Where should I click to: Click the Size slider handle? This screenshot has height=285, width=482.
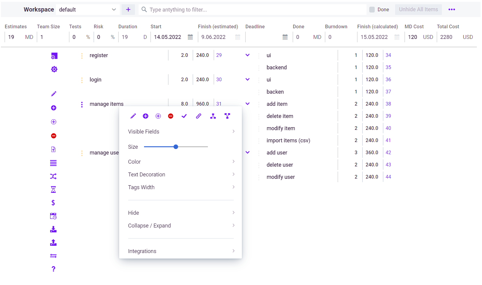(x=176, y=147)
